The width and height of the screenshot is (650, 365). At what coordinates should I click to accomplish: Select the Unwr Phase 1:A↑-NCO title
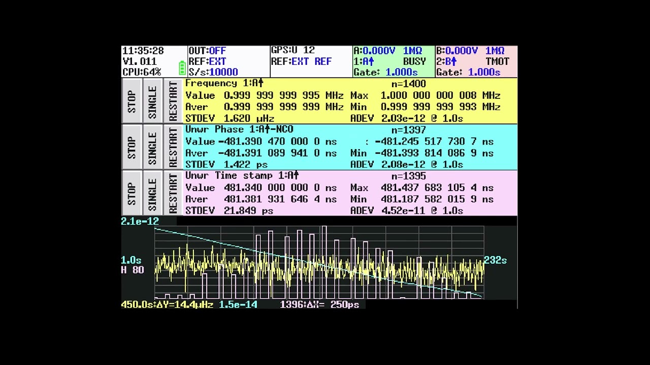click(x=239, y=129)
